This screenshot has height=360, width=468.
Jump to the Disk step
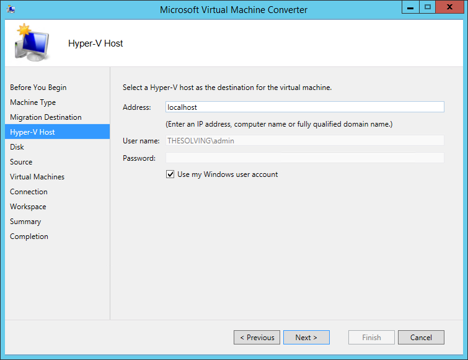click(17, 147)
